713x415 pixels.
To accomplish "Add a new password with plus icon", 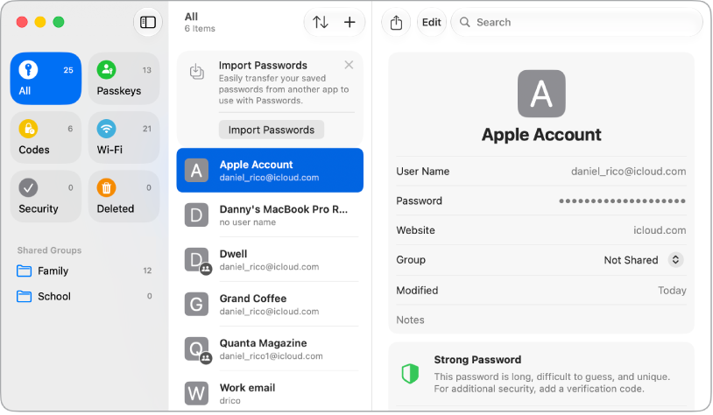I will point(349,22).
